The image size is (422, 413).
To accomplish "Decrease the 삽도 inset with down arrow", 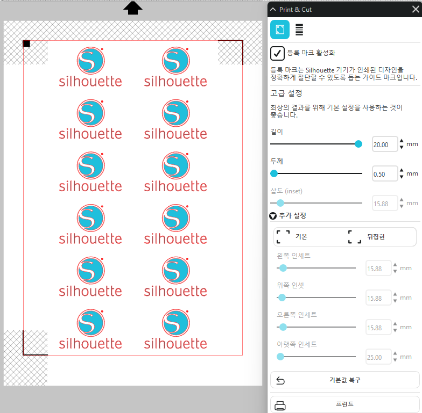I will (x=402, y=206).
